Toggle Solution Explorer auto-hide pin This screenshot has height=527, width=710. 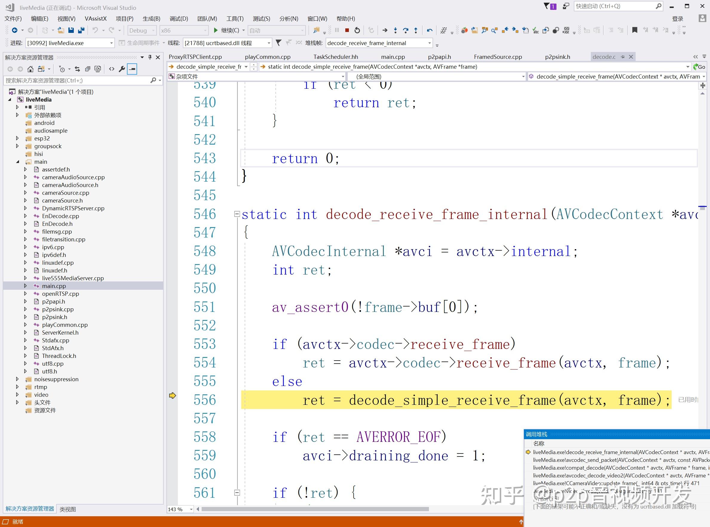click(x=150, y=57)
